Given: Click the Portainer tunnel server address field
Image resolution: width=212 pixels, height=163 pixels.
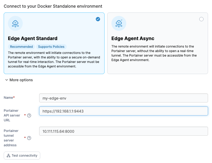Looking at the screenshot, I should [x=123, y=131].
